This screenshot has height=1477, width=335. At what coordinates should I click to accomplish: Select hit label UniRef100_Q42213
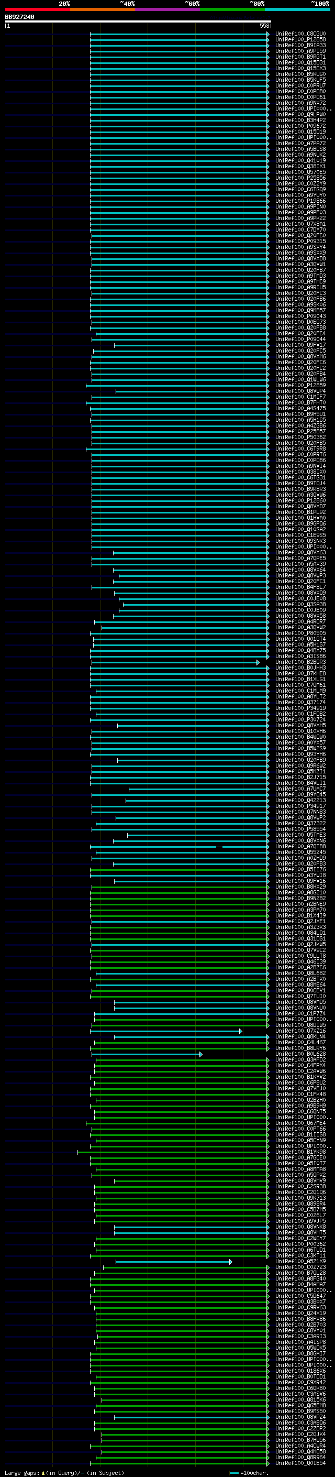300,801
